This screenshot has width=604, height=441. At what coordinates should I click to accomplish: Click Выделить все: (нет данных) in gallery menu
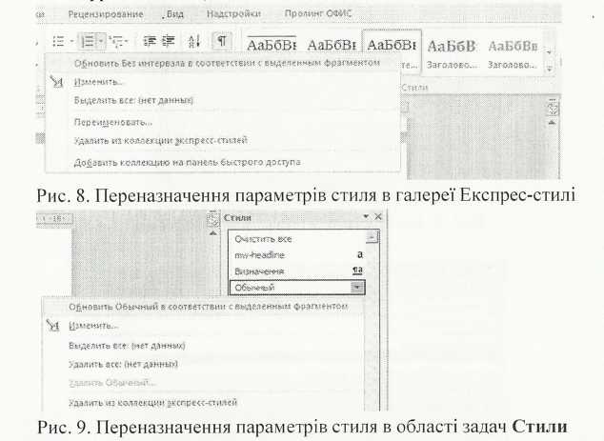pos(133,100)
